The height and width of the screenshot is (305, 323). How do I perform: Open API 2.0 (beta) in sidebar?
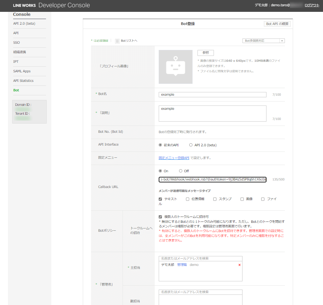(x=24, y=23)
